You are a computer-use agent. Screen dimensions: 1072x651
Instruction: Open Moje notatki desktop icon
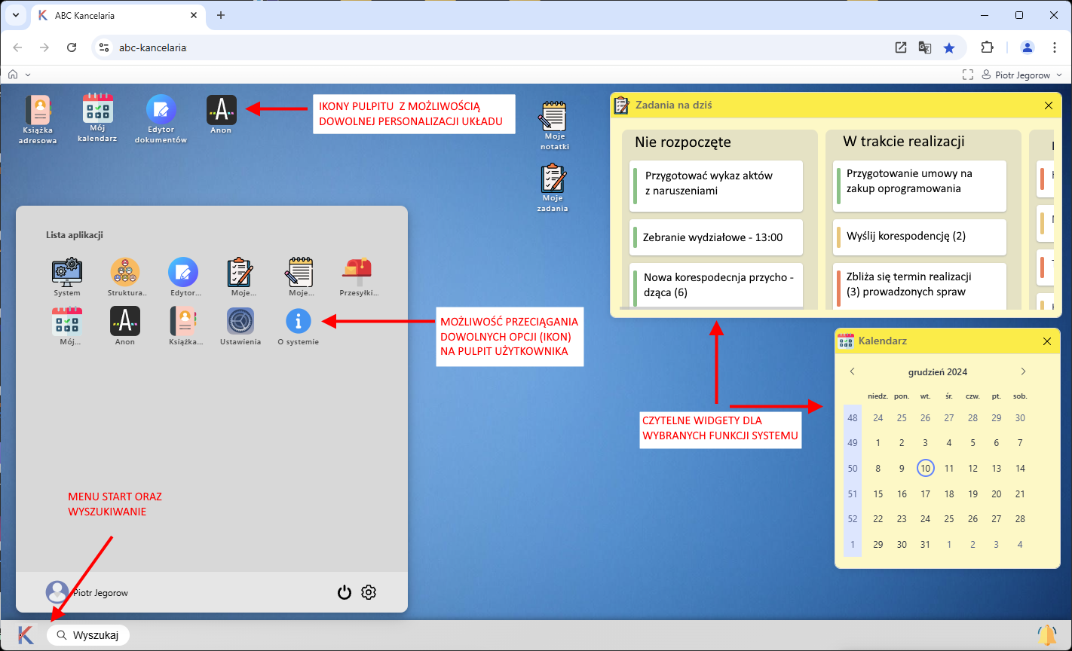[x=554, y=125]
